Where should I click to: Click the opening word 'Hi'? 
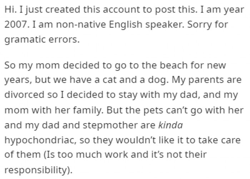click(9, 11)
